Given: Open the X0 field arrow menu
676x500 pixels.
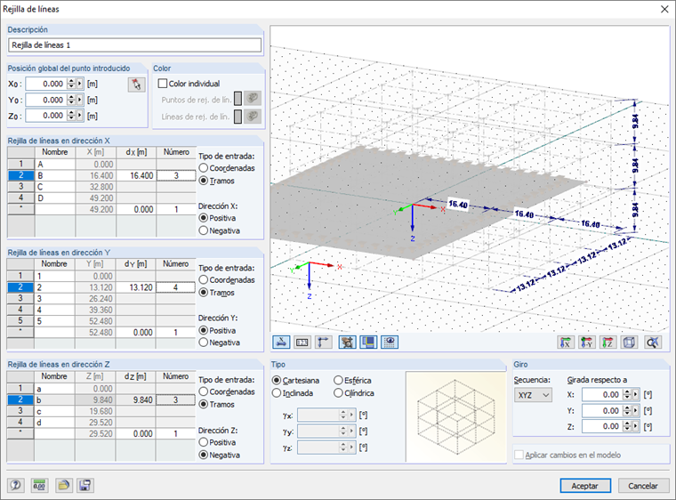Looking at the screenshot, I should click(x=80, y=84).
